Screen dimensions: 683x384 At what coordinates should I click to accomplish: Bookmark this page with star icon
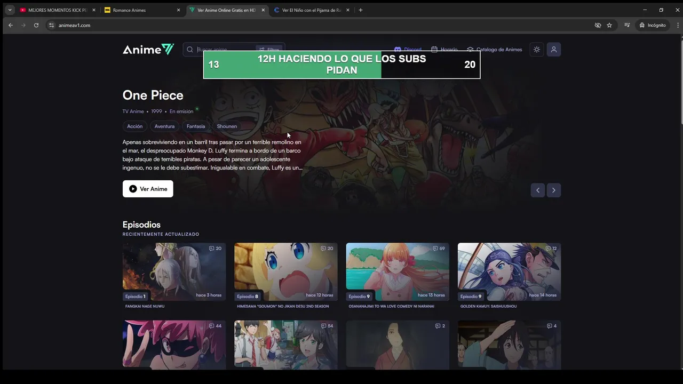tap(609, 25)
